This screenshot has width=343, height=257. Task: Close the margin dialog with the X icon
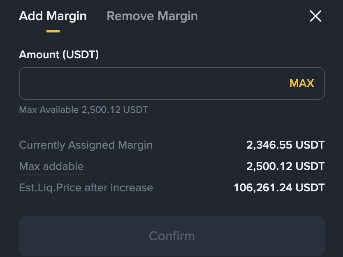pos(315,16)
